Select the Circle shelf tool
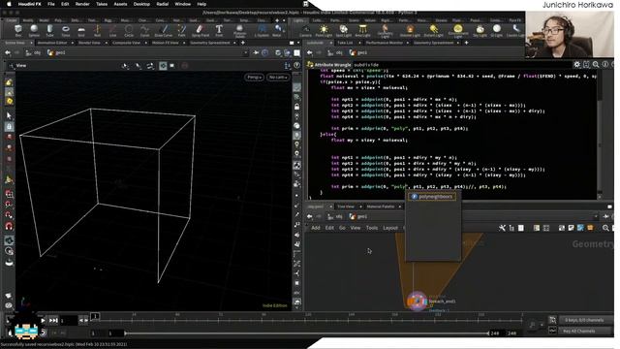 point(129,30)
